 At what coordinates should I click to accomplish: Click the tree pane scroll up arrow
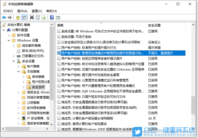(51, 25)
